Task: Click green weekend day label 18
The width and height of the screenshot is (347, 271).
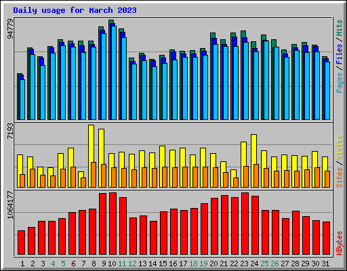Action: [193, 264]
